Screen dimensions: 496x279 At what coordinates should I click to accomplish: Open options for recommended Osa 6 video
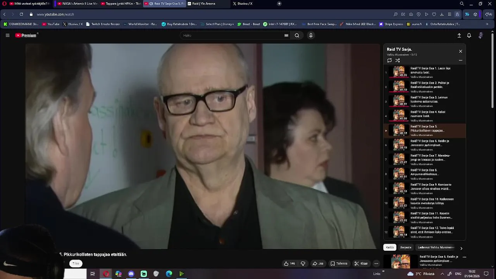pyautogui.click(x=464, y=257)
